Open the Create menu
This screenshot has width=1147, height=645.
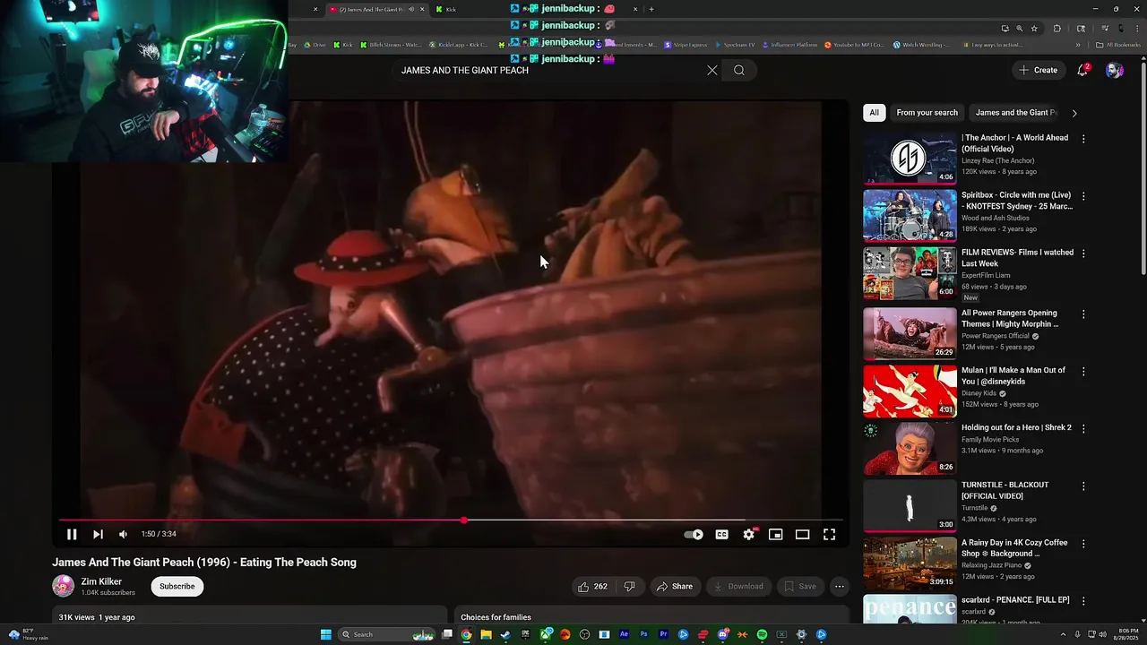click(x=1038, y=70)
